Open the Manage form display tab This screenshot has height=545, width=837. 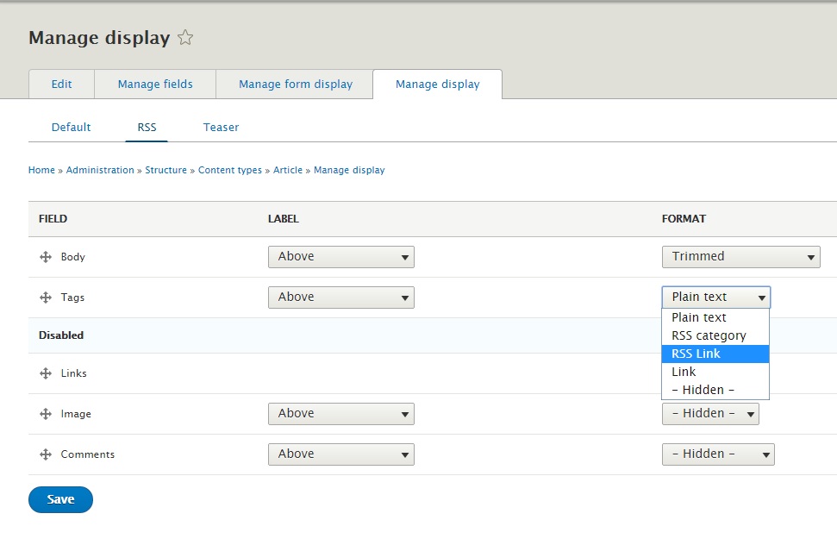click(295, 84)
